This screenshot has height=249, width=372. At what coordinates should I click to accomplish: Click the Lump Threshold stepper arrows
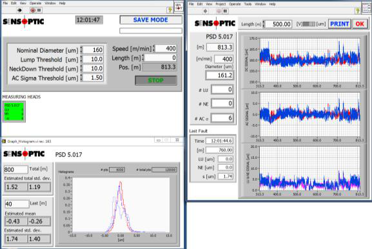tap(81, 59)
